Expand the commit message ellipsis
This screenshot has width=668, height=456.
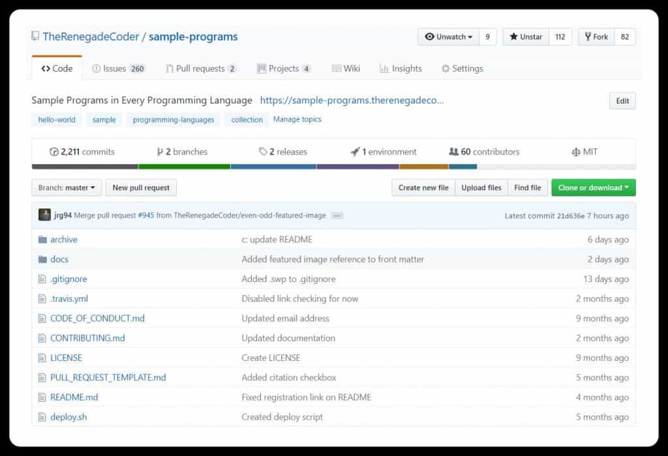[x=337, y=215]
